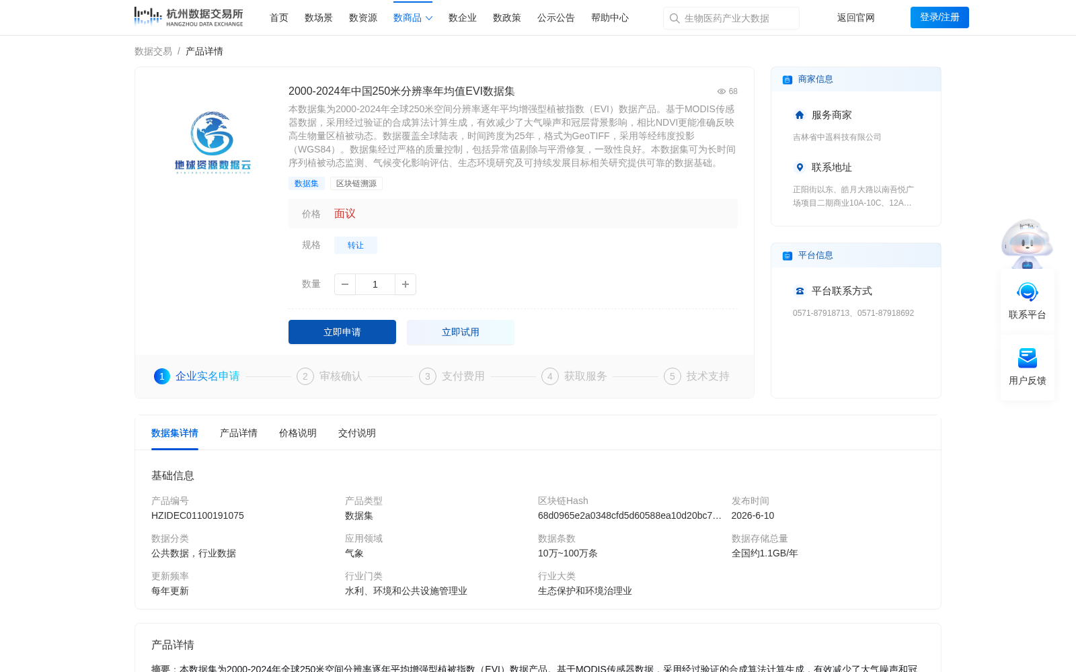Click the 联系地址 location pin icon
The height and width of the screenshot is (672, 1076).
800,167
